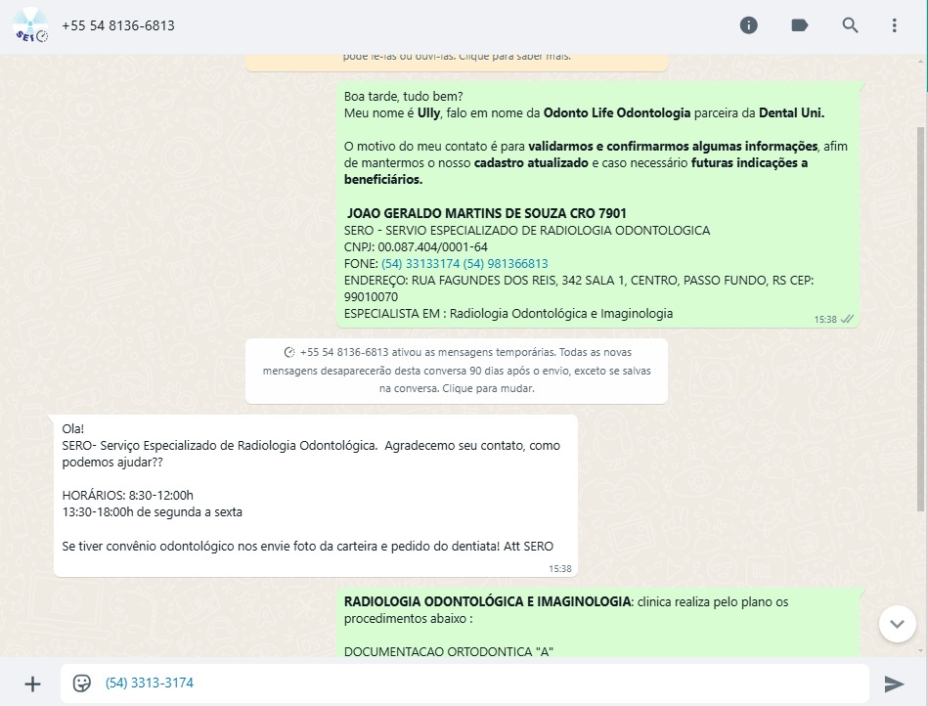The width and height of the screenshot is (928, 706).
Task: Open the SERO contact profile picture
Action: point(30,25)
